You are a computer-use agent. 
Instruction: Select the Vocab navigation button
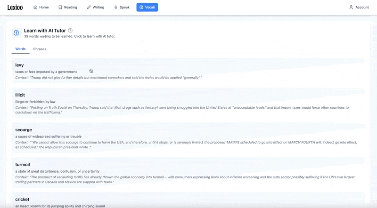pyautogui.click(x=147, y=7)
